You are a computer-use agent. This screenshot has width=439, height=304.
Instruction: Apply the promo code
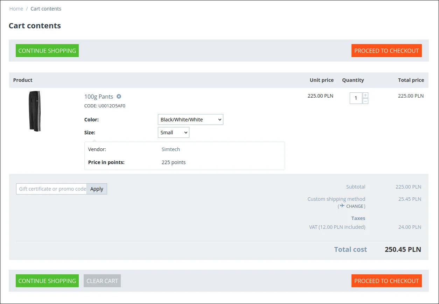coord(97,189)
